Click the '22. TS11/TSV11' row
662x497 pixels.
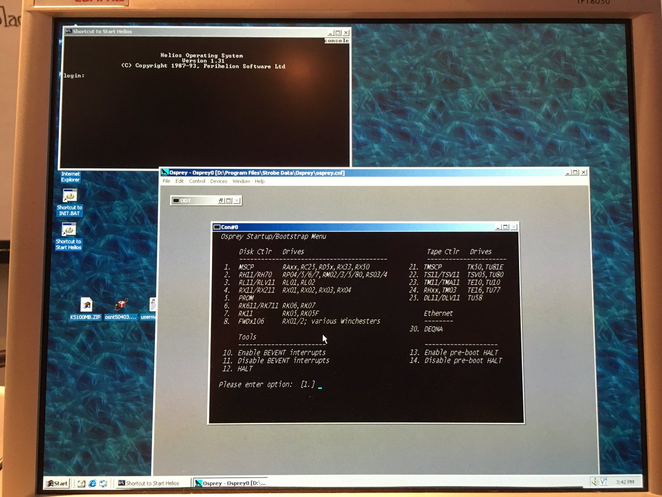click(x=456, y=274)
